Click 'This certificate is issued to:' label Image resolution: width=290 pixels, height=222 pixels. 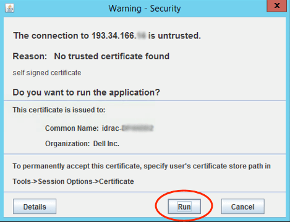(x=59, y=110)
